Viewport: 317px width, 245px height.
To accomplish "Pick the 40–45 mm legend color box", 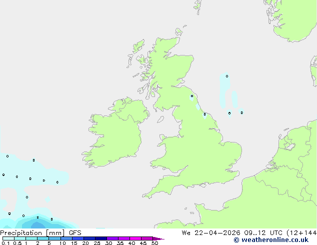I will click(x=135, y=238).
